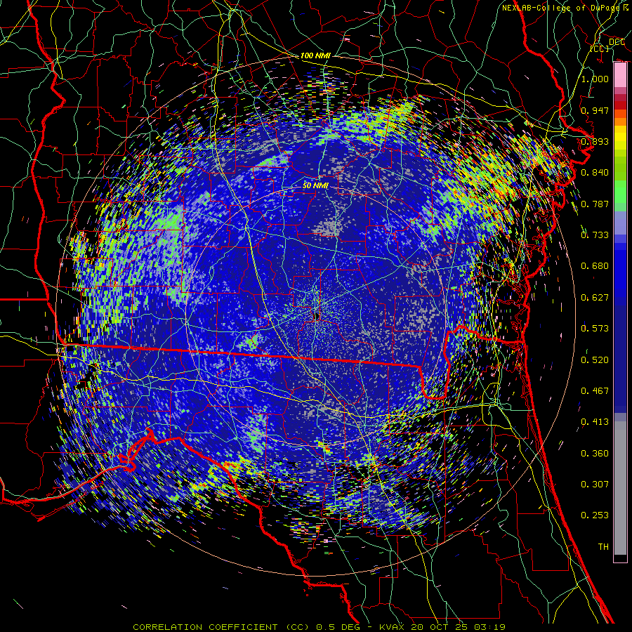Click the DEC (CC) legend title
The height and width of the screenshot is (632, 632).
tap(608, 45)
